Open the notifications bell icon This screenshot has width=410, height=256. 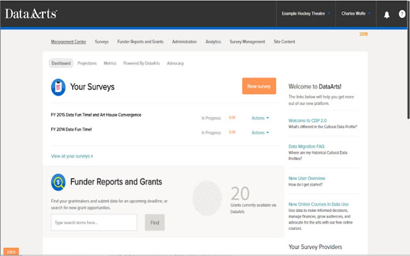click(386, 14)
